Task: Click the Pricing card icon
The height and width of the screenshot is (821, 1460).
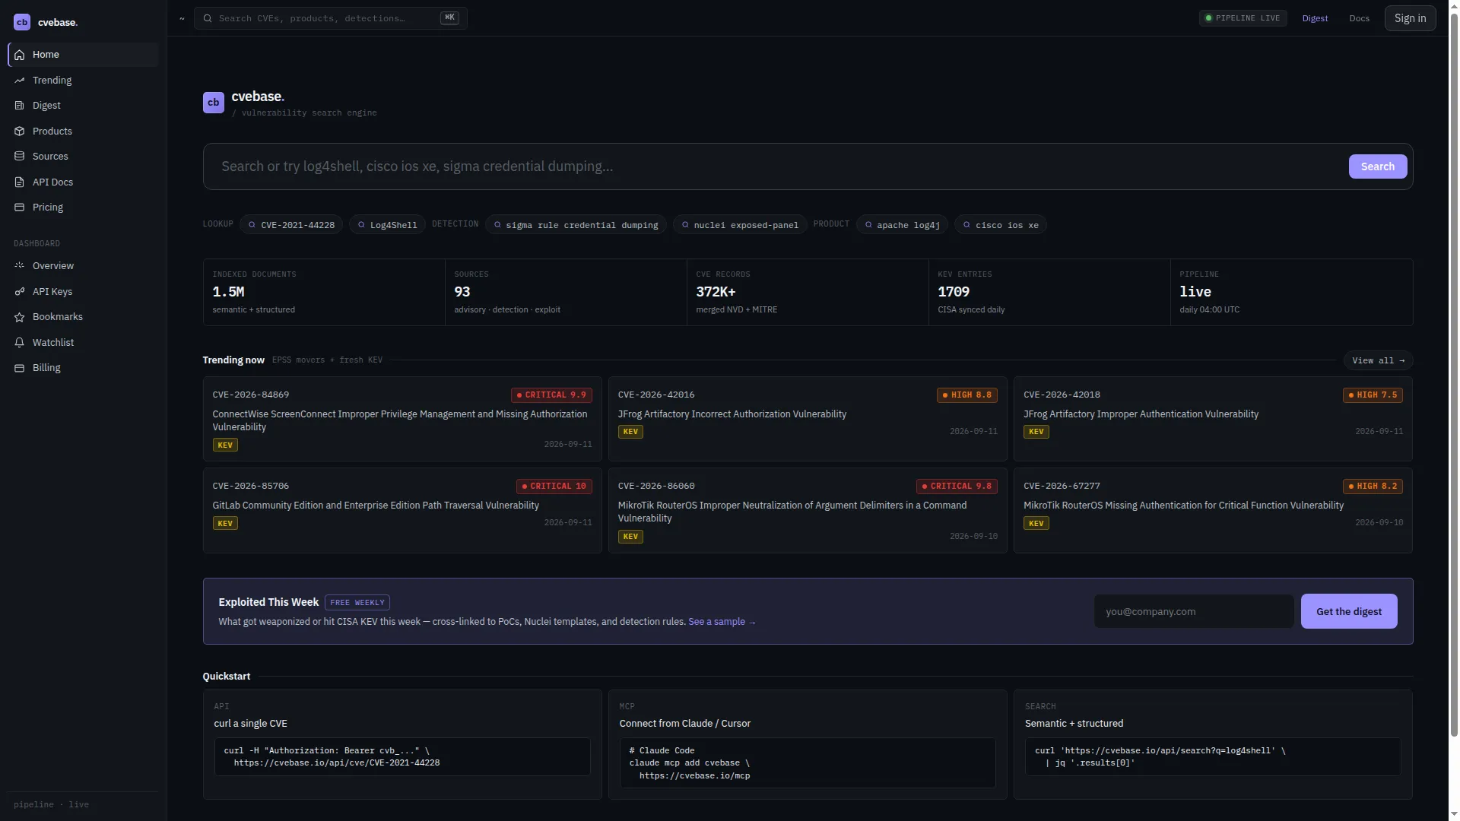Action: click(x=20, y=208)
